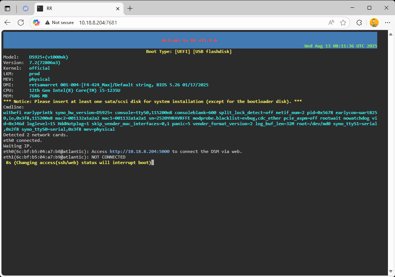This screenshot has height=277, width=395.
Task: Click the kernel value 'official'
Action: click(x=40, y=68)
